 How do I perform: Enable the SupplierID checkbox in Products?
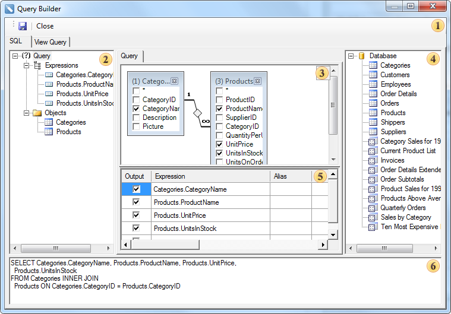point(220,118)
